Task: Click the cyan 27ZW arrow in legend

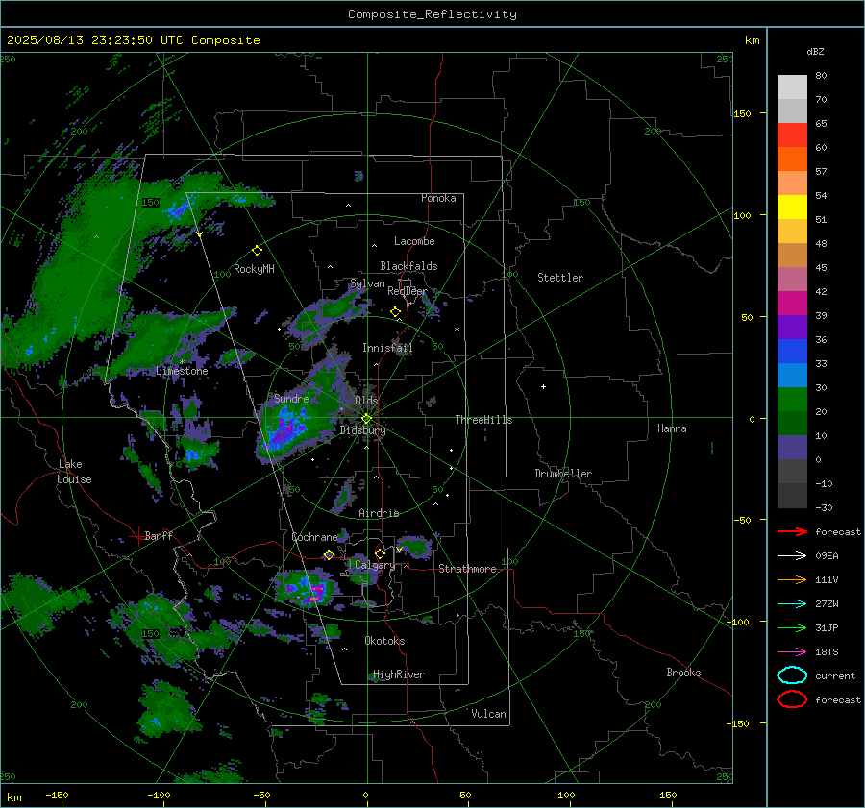Action: click(792, 604)
